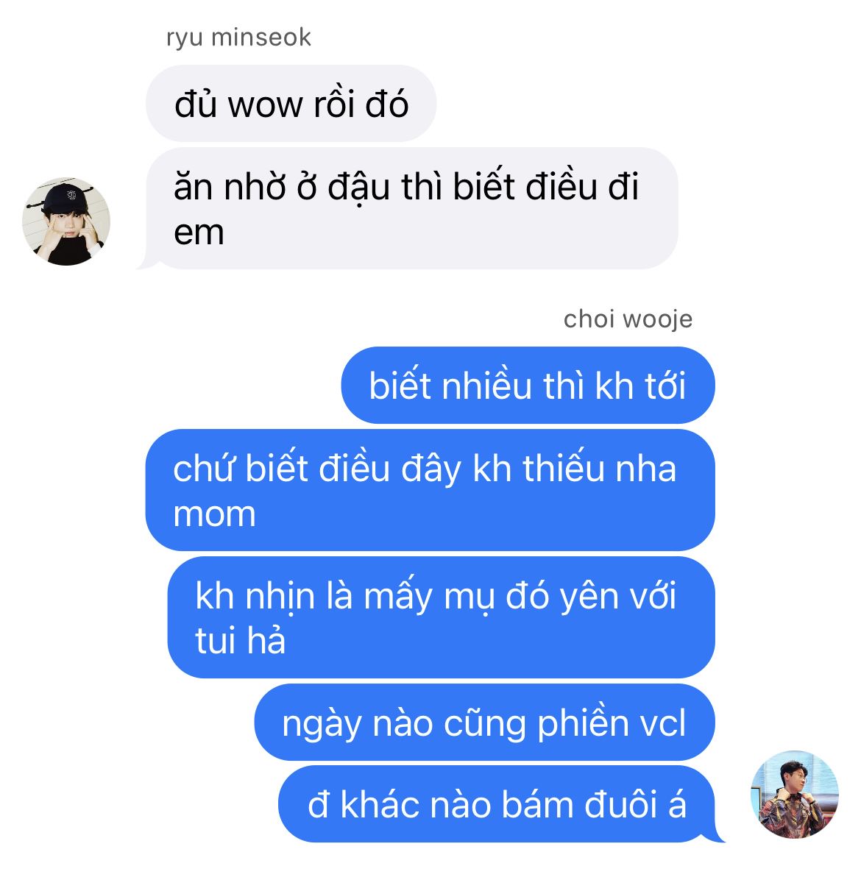The height and width of the screenshot is (891, 861).
Task: Tap the blue bubble starting 'kh nhịn là mấy mụ'
Action: click(442, 617)
